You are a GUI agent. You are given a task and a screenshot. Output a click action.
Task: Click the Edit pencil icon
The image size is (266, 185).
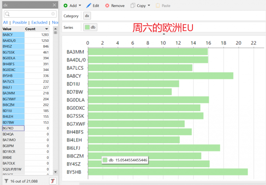[x=89, y=6]
